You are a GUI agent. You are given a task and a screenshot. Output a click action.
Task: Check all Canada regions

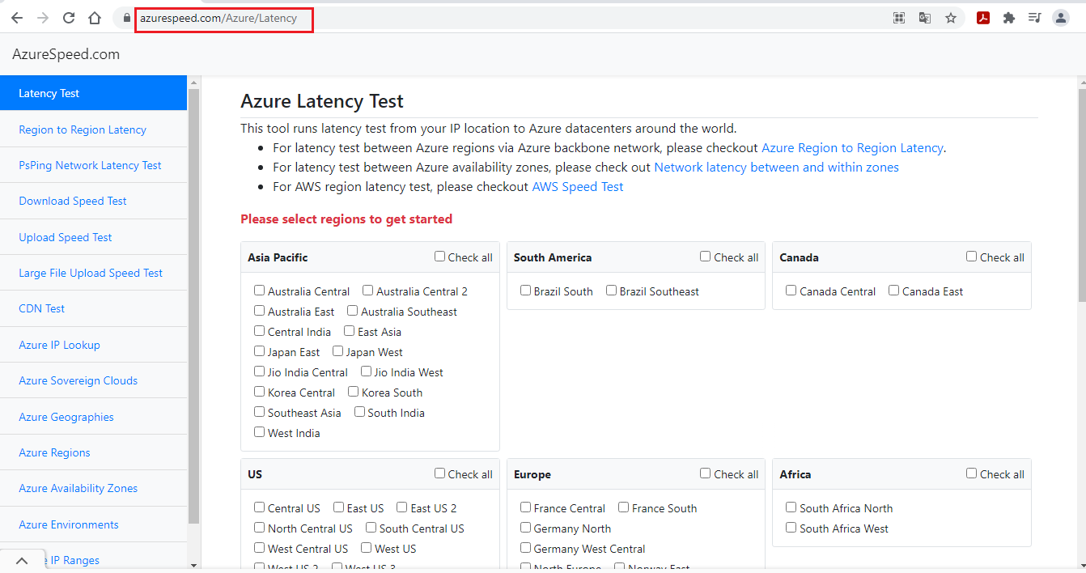(x=971, y=257)
